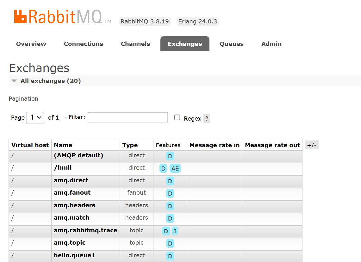Open the hello.queue1 exchange
361x262 pixels.
pos(74,255)
